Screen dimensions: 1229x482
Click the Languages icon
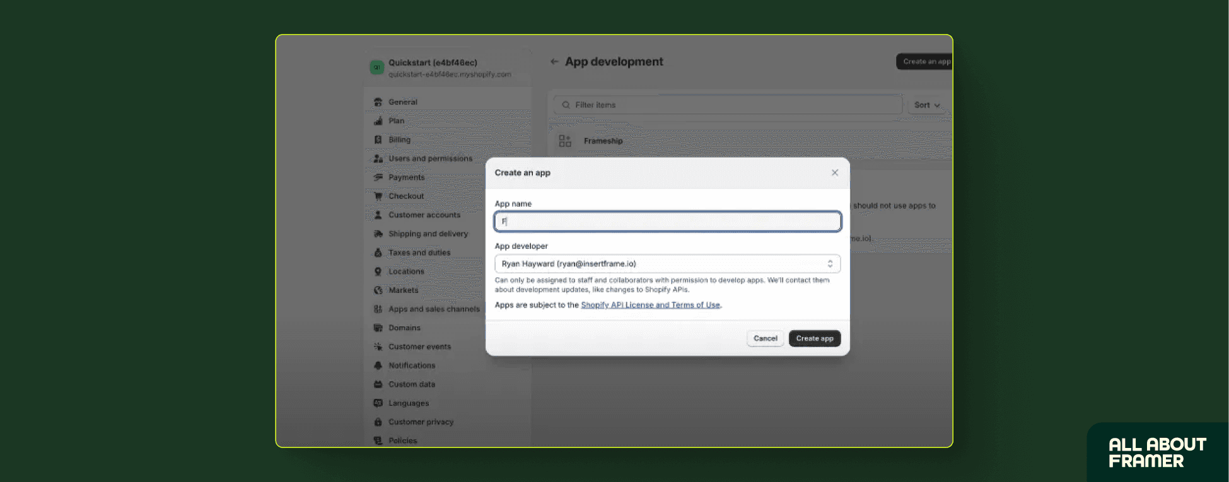point(378,403)
